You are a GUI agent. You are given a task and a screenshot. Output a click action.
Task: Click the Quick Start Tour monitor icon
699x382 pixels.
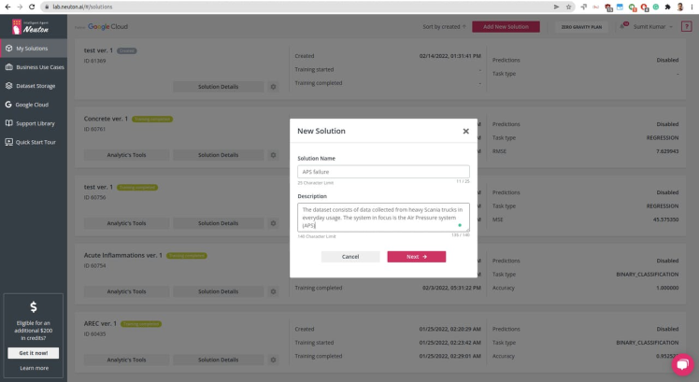(x=8, y=142)
